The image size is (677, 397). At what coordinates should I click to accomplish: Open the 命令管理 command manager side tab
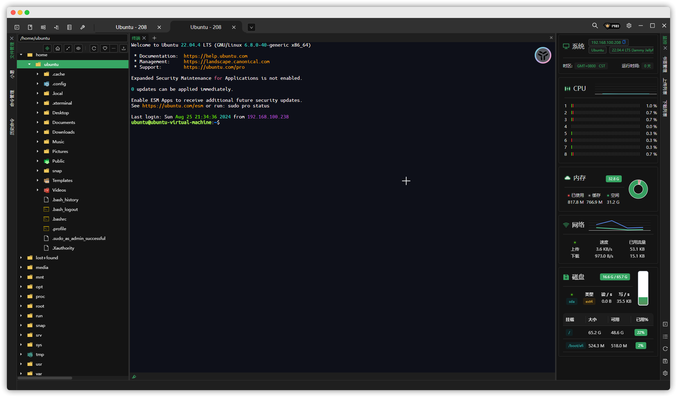(x=12, y=98)
